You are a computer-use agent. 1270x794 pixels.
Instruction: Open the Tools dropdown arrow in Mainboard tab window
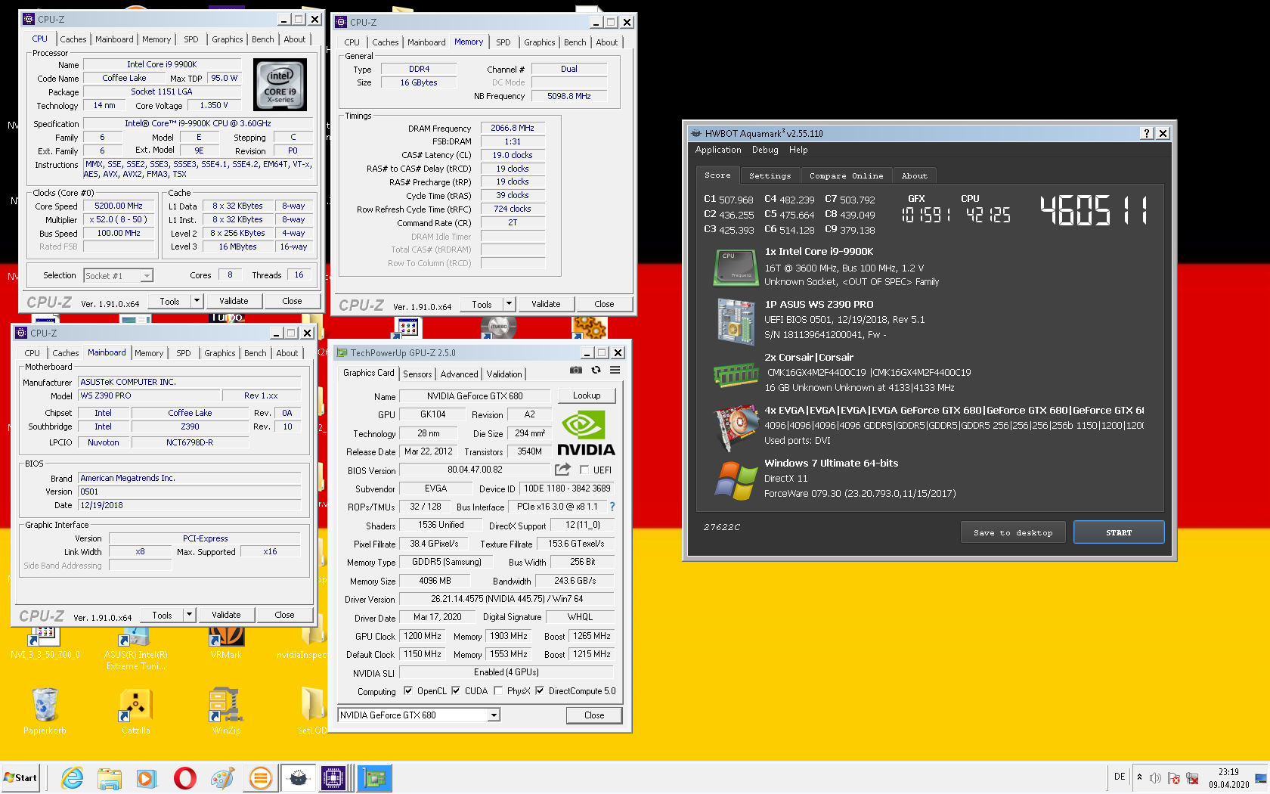(x=189, y=615)
